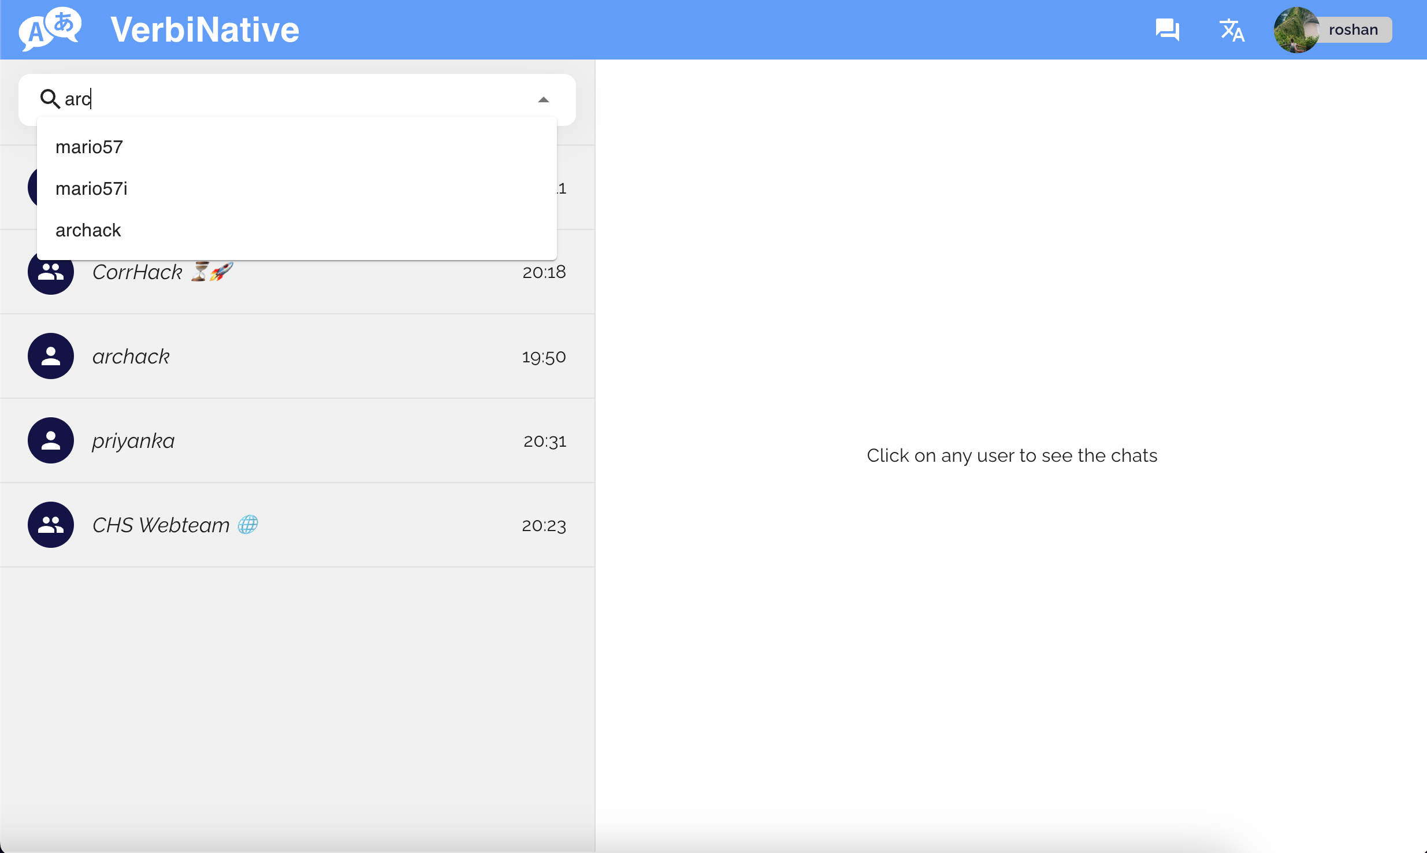Click the roshan username label
Viewport: 1427px width, 853px height.
1352,30
